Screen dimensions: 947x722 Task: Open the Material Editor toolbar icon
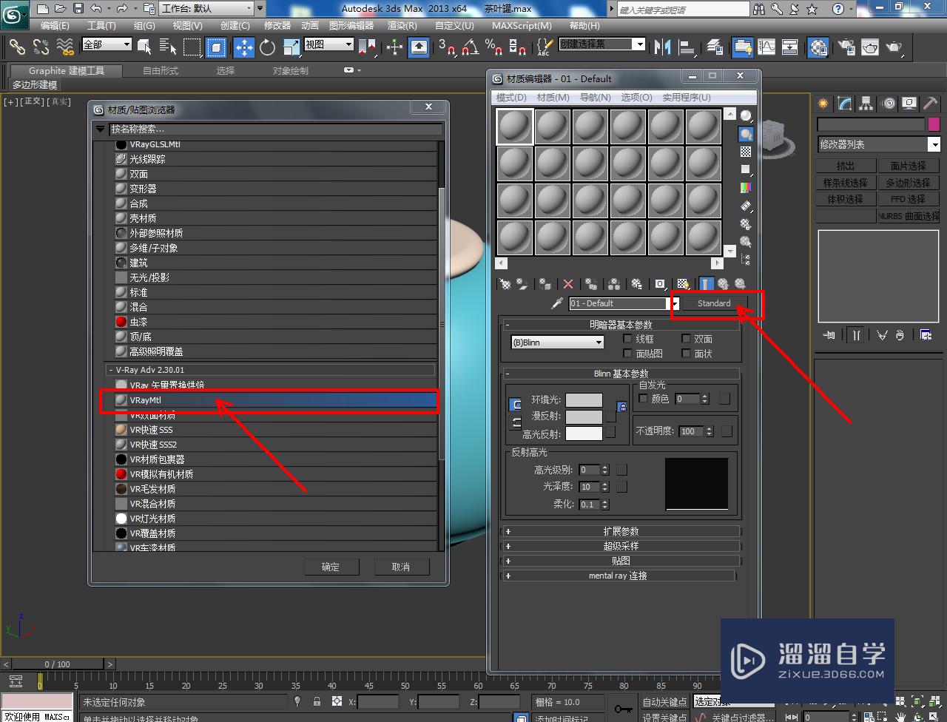[818, 47]
